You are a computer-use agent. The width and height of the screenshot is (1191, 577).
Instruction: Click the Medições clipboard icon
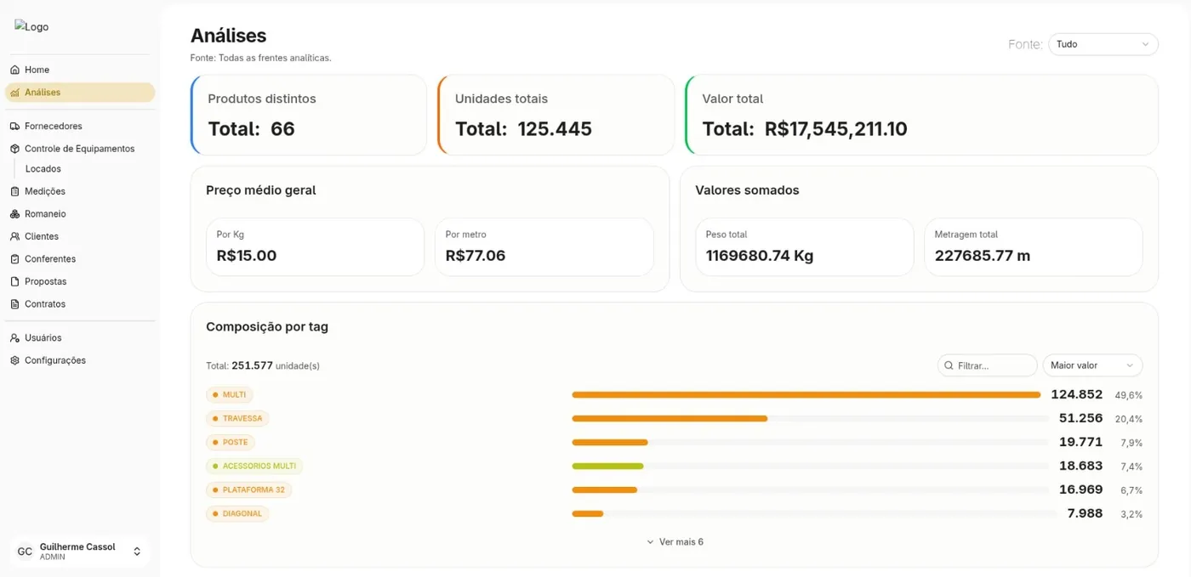14,191
